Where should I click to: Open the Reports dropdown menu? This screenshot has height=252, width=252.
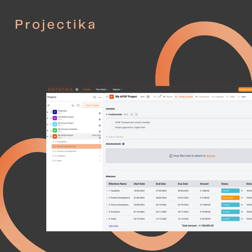click(x=117, y=89)
